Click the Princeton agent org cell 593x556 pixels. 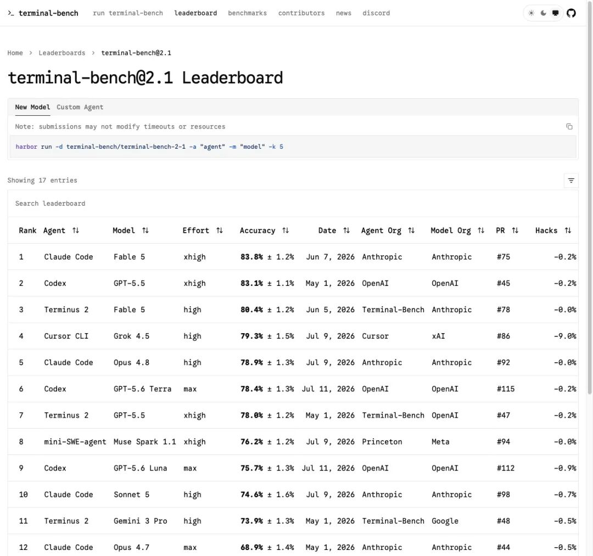(382, 442)
